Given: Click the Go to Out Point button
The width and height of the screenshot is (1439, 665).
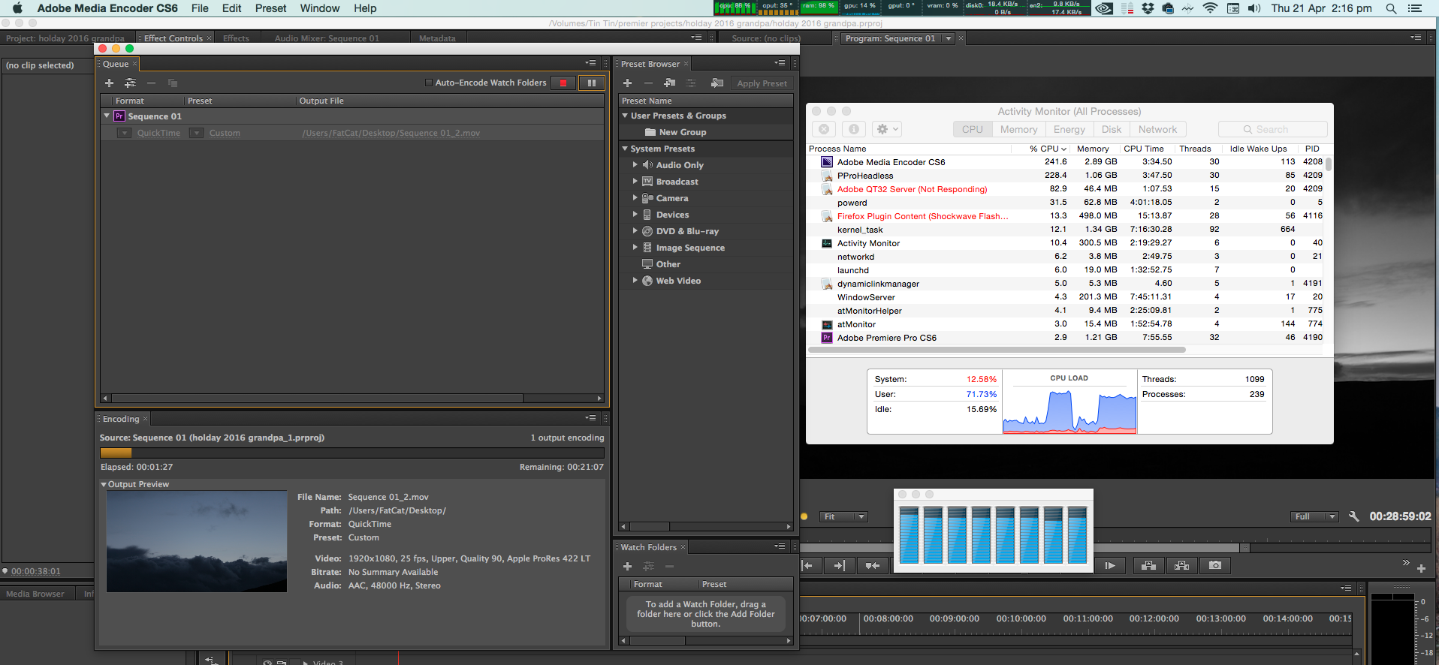Looking at the screenshot, I should click(x=840, y=566).
